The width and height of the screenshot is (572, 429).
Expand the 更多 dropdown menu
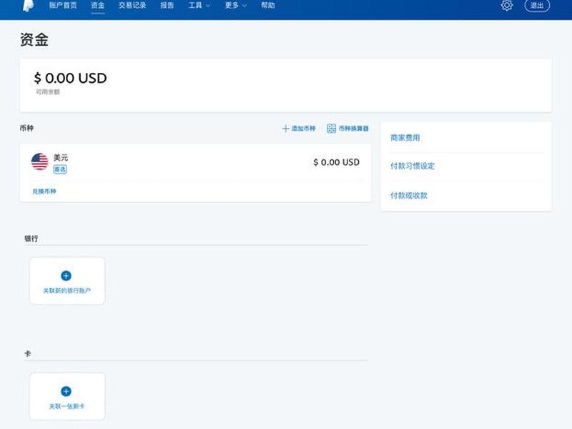click(x=236, y=6)
